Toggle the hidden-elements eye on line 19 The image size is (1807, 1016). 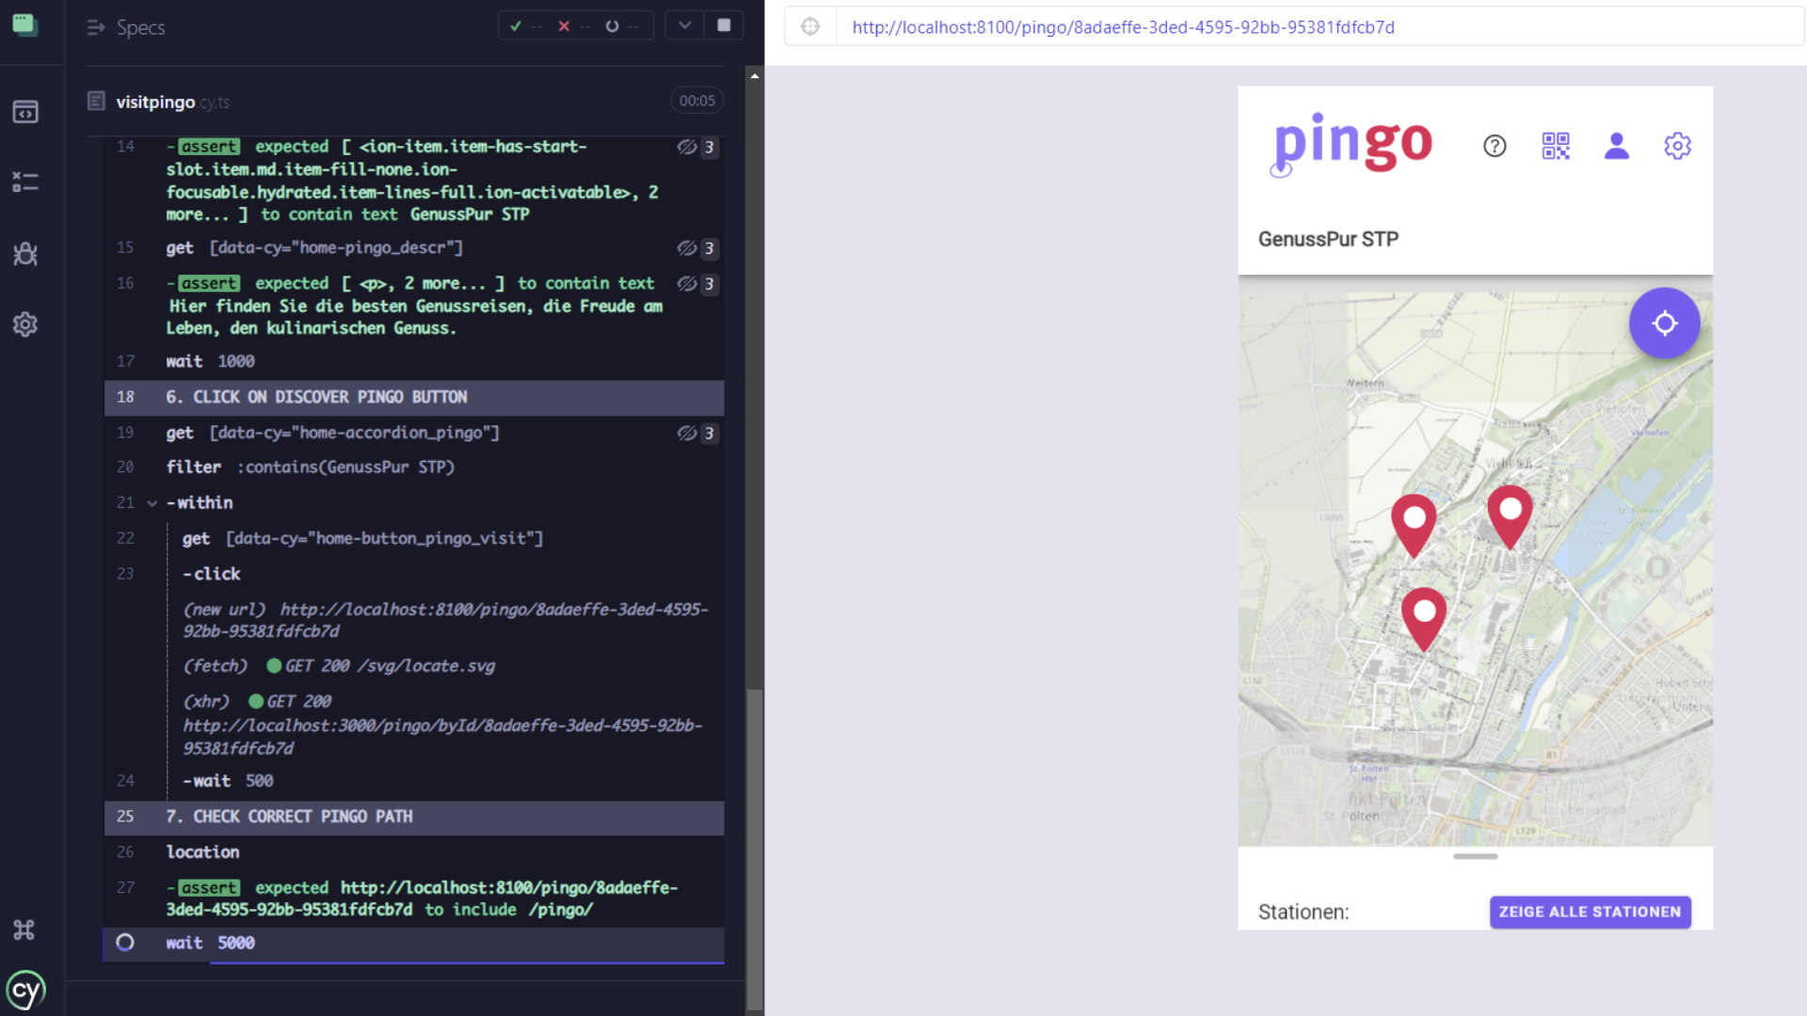coord(687,433)
